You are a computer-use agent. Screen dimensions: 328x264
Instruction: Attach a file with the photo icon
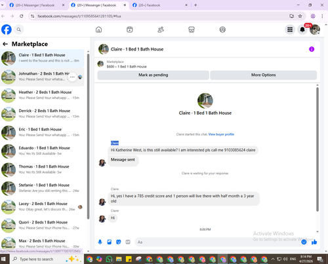click(x=110, y=242)
